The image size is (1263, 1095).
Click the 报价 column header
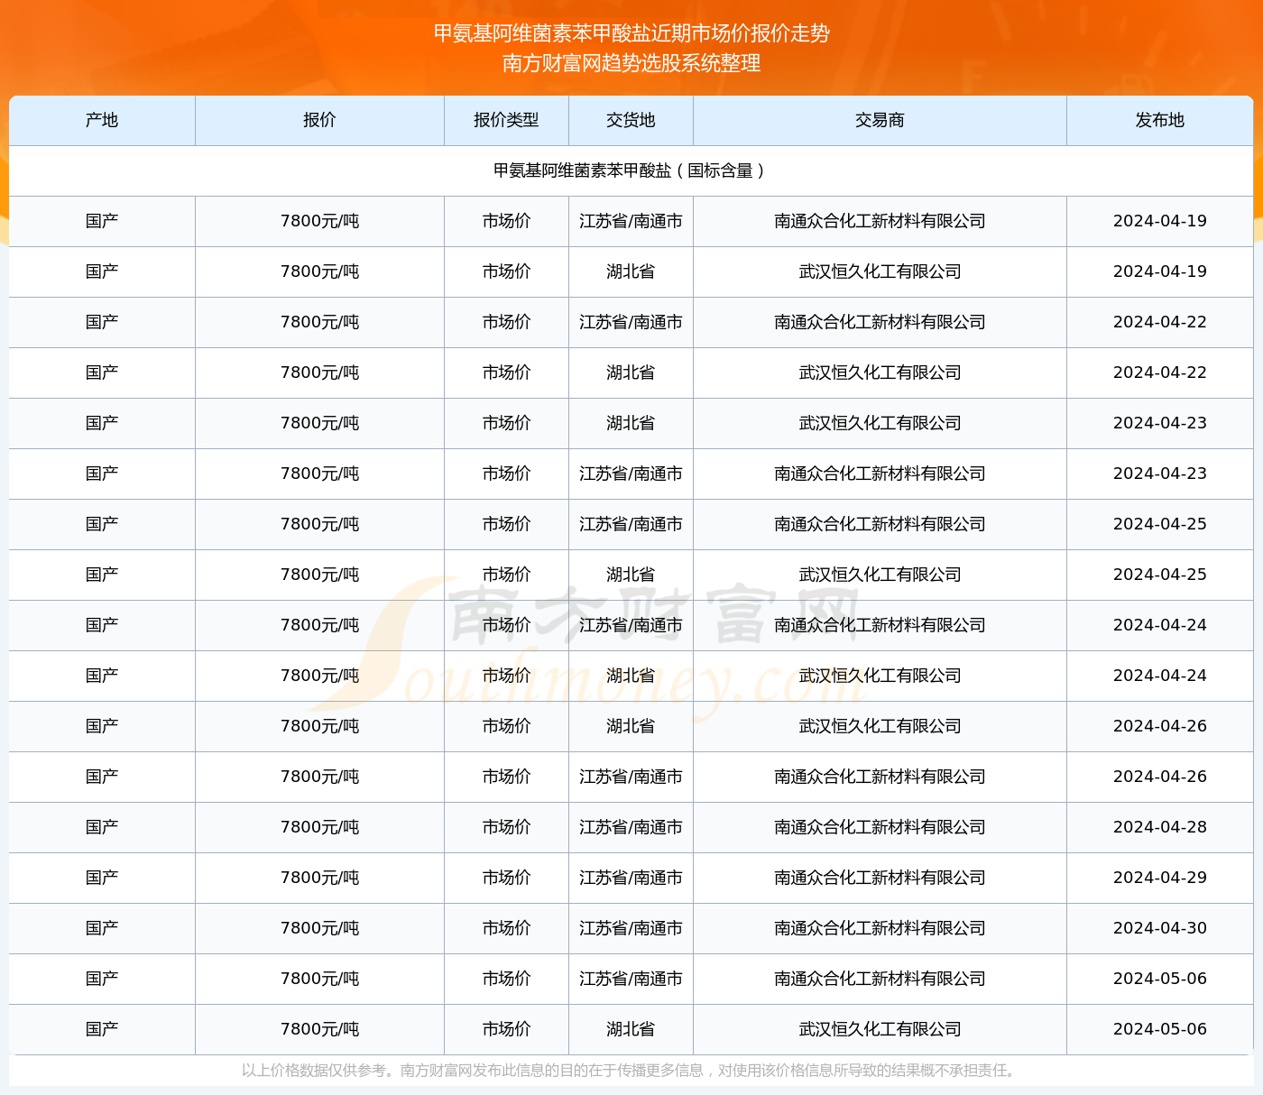[319, 120]
